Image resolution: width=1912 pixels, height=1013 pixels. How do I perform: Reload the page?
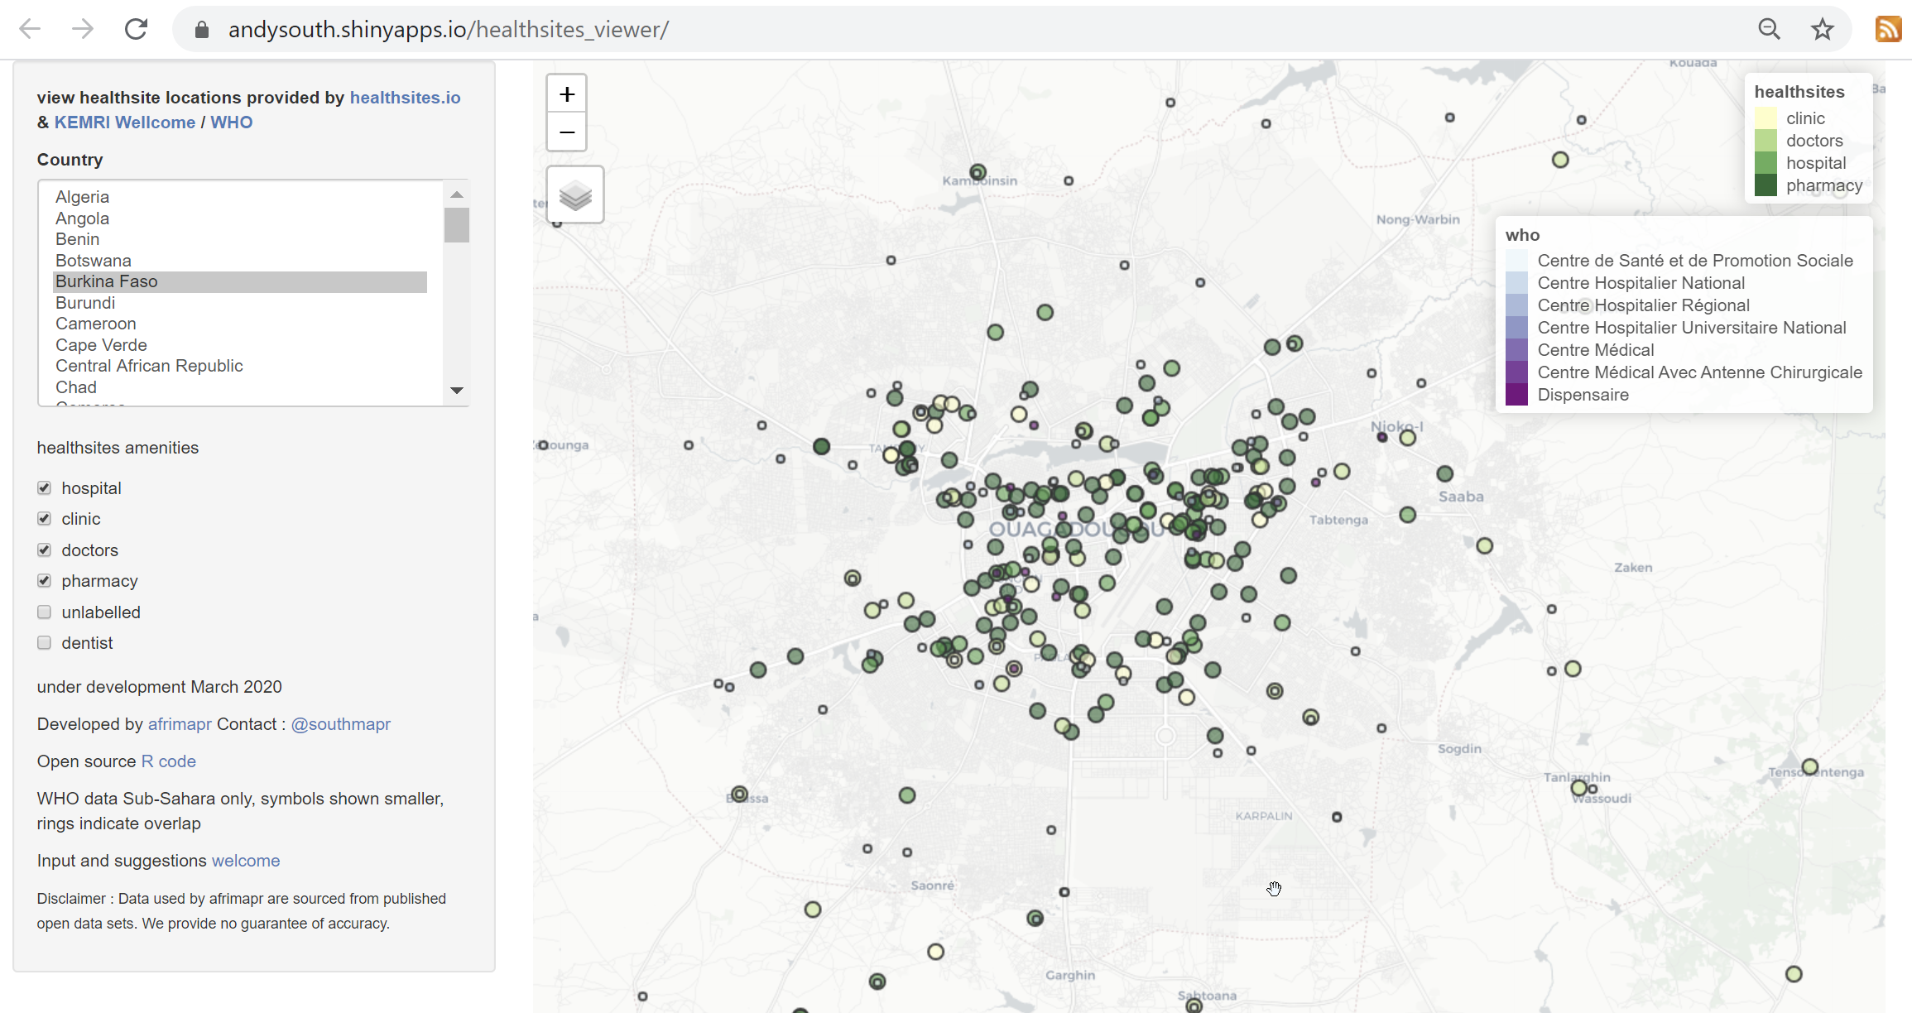coord(136,30)
